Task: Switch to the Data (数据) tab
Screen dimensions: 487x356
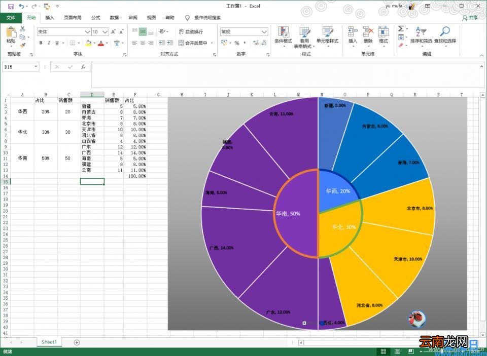Action: click(114, 18)
